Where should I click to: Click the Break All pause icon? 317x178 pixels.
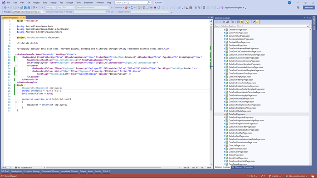[151, 8]
